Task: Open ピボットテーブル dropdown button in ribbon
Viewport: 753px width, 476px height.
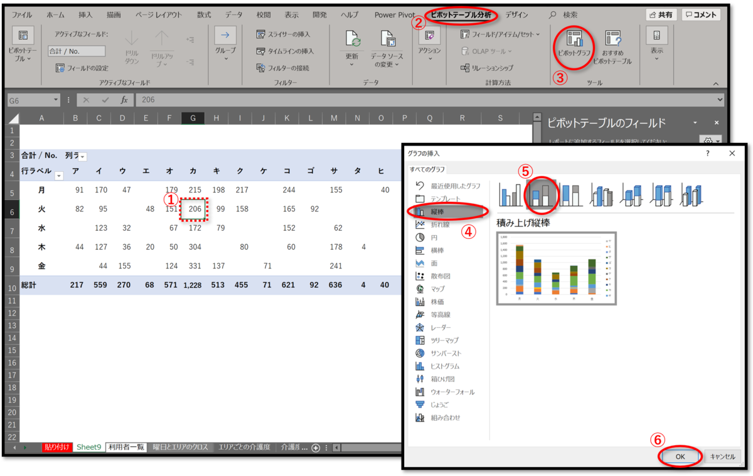Action: coord(23,46)
